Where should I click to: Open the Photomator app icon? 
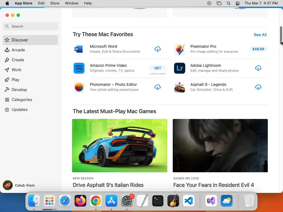(x=79, y=87)
